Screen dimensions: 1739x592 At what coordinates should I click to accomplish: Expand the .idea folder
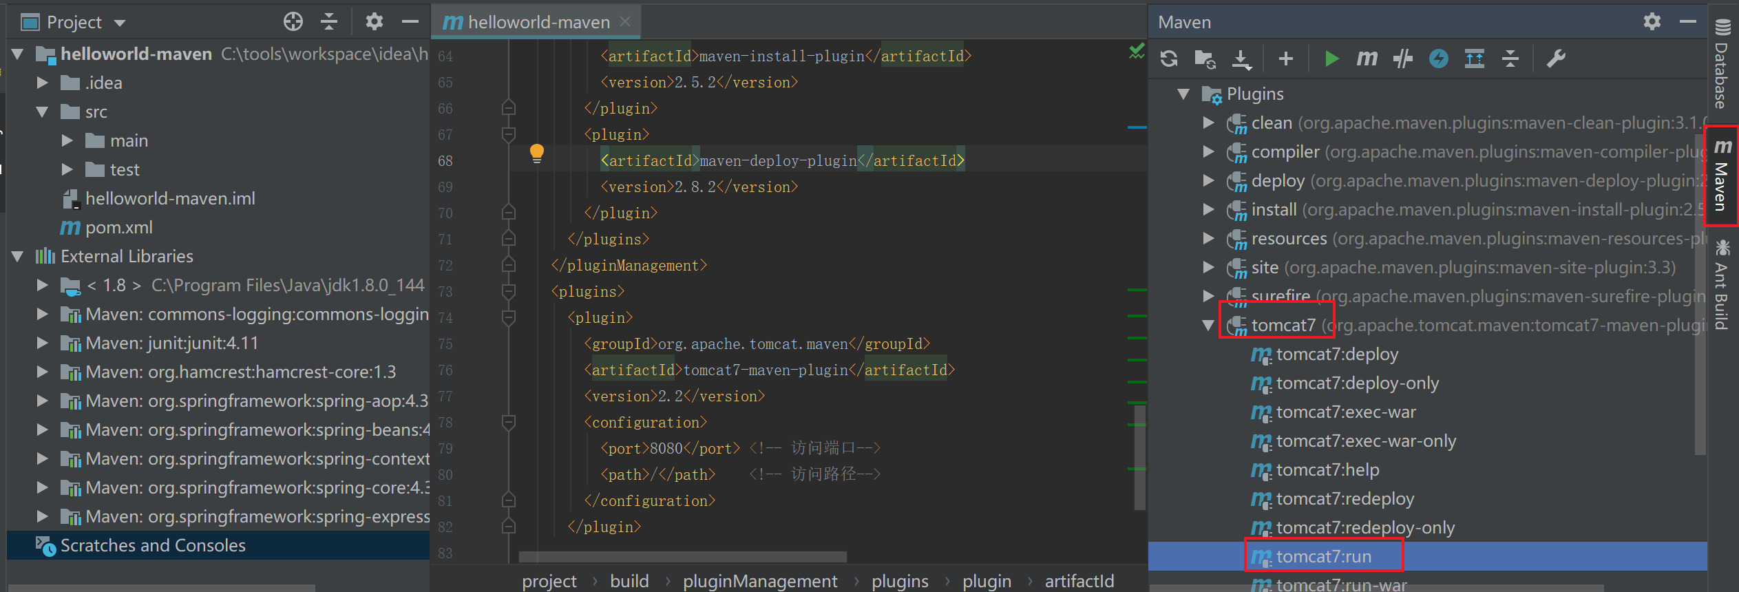point(43,83)
